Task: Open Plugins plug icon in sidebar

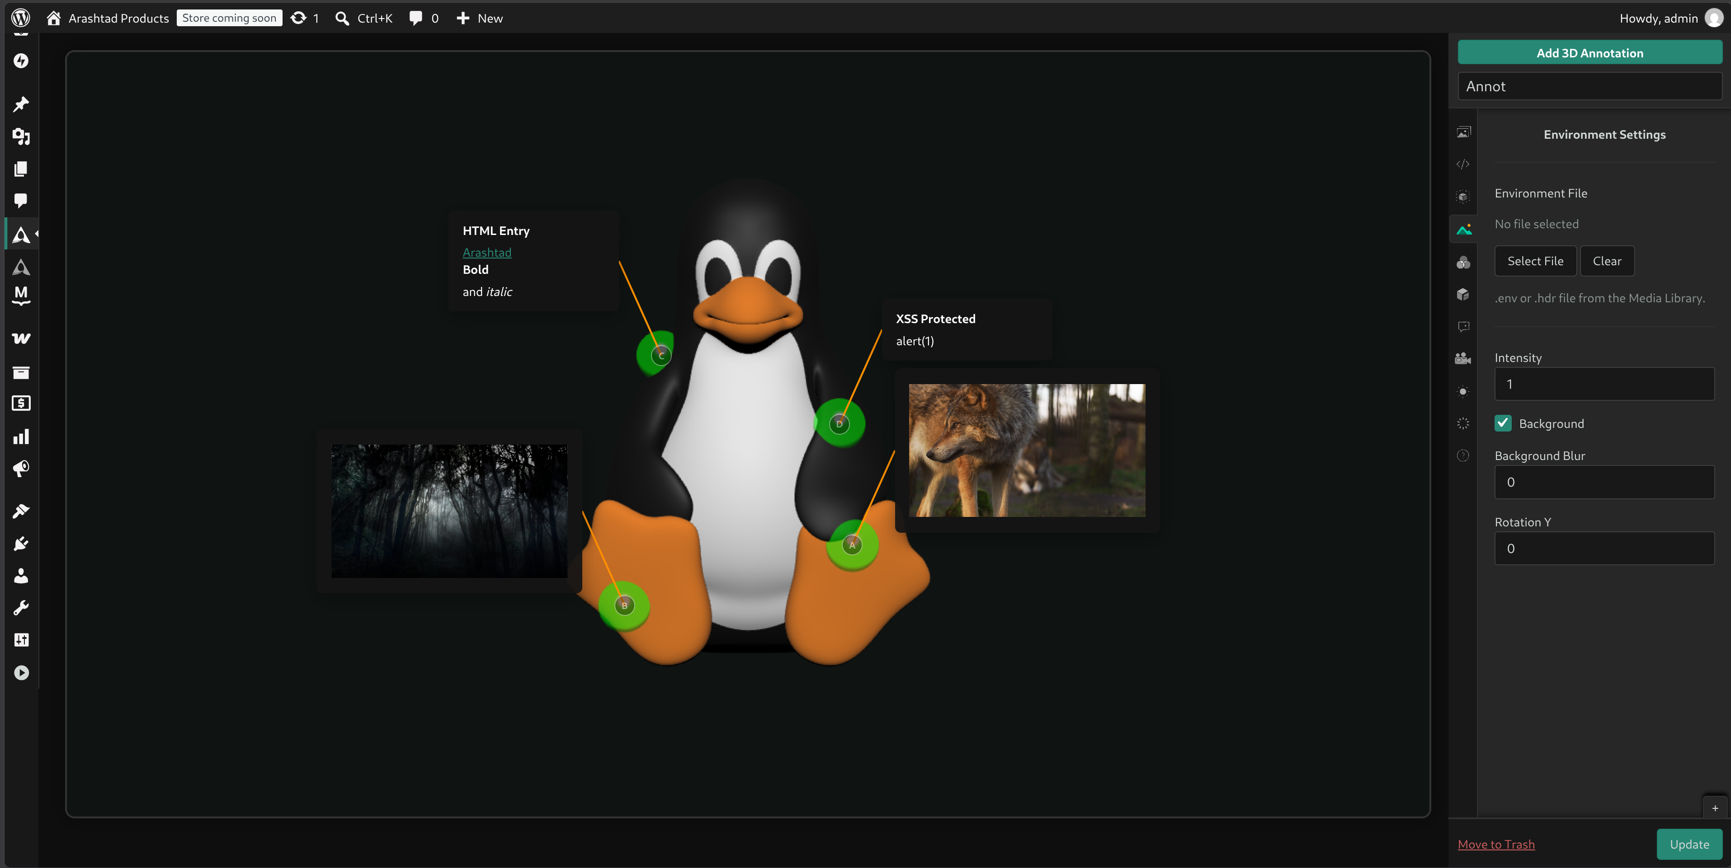Action: point(21,544)
